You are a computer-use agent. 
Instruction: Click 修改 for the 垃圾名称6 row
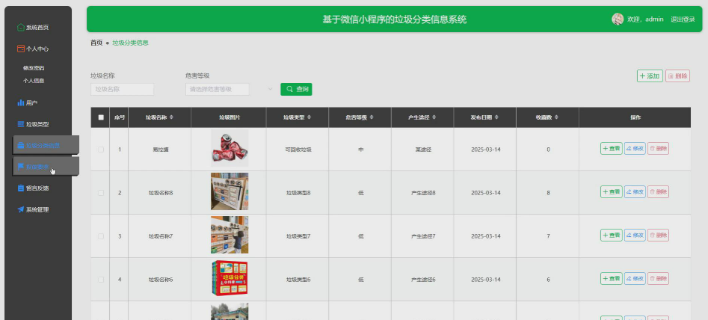635,279
